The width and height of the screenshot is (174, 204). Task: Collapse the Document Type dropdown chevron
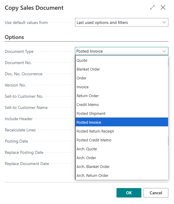(164, 51)
